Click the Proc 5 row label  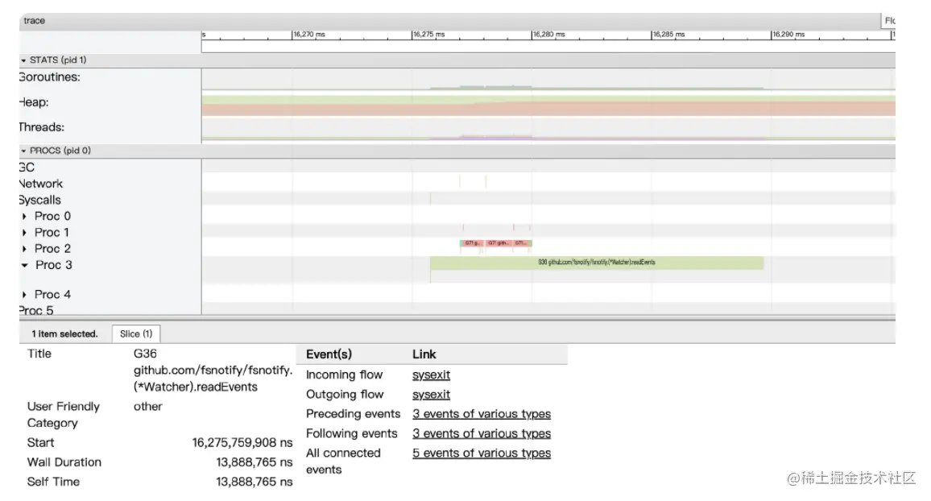click(36, 310)
